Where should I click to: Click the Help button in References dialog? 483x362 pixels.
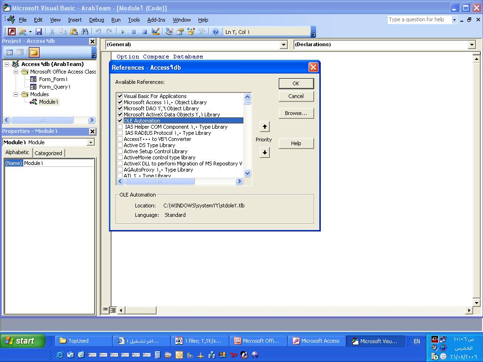(296, 143)
